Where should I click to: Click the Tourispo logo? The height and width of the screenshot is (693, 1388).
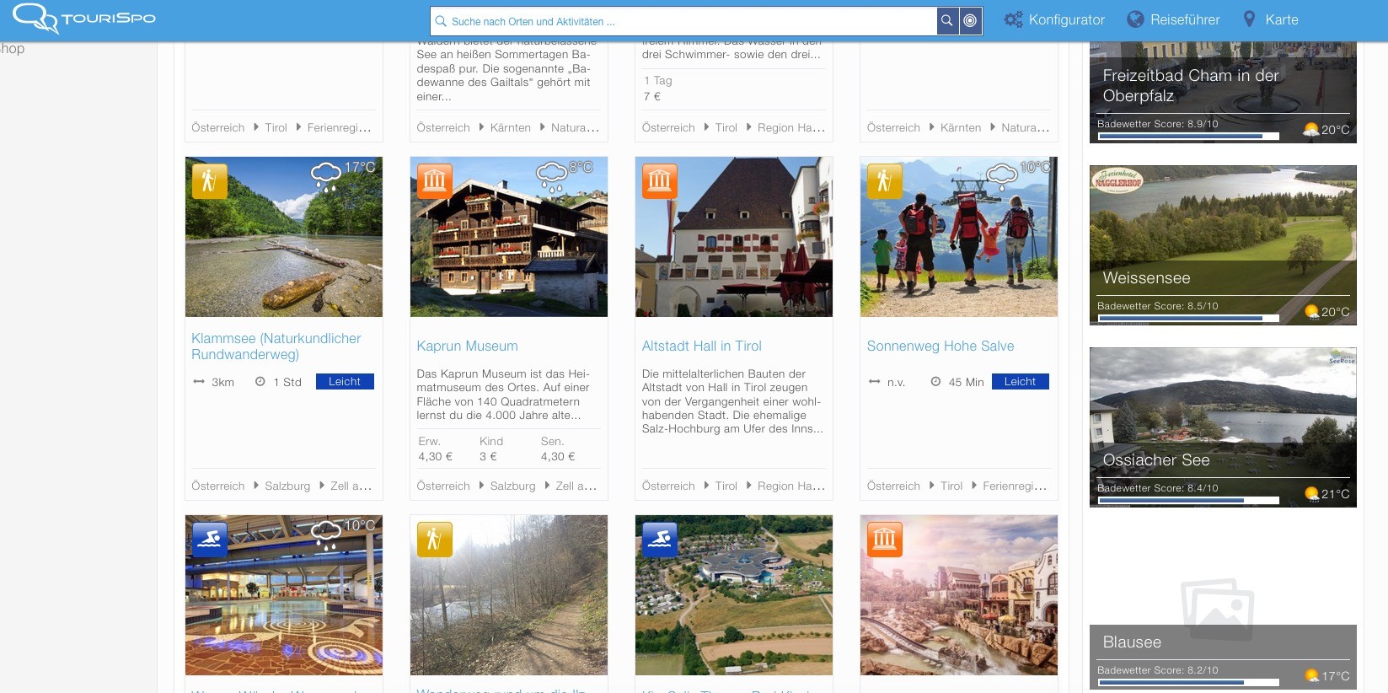84,18
